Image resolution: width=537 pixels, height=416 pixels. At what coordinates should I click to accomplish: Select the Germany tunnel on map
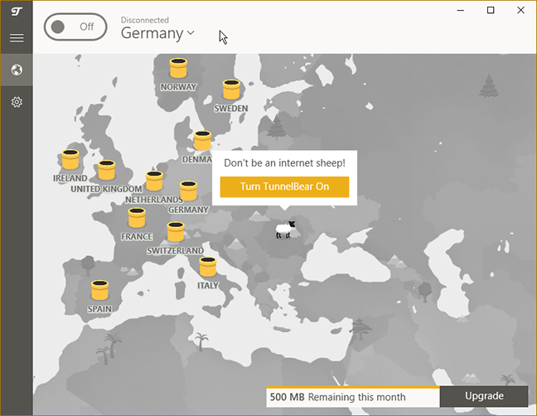(x=189, y=191)
